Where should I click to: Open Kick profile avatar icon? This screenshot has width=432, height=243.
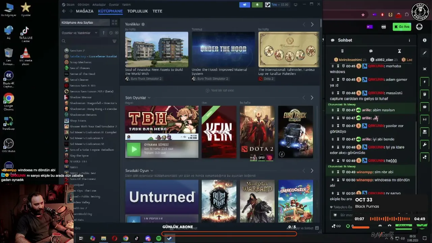[420, 27]
